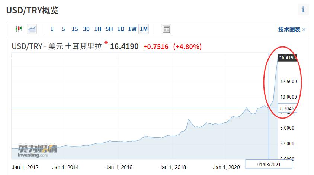Click the red asterisk next to 土耳其里拉
314x175 pixels.
106,43
